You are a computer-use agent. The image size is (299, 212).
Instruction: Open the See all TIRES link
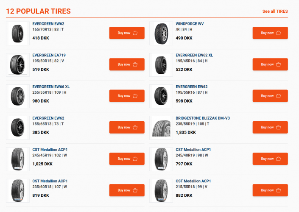pos(275,11)
